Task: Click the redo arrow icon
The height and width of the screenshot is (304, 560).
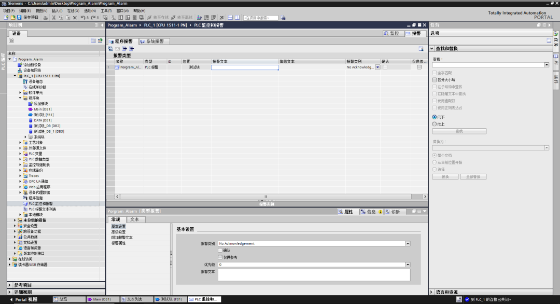Action: click(x=93, y=18)
